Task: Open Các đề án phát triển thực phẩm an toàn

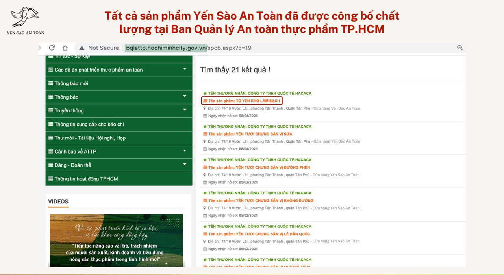Action: coord(98,70)
